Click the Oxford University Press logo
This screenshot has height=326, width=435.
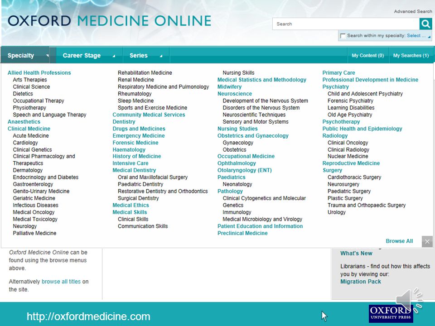[391, 313]
